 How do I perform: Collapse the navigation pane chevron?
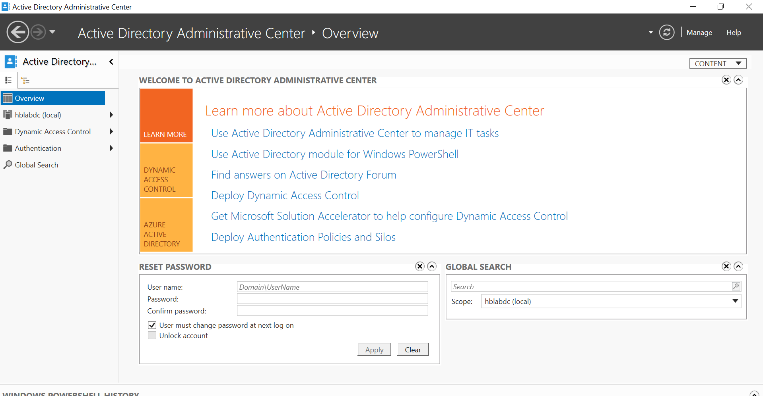click(111, 62)
